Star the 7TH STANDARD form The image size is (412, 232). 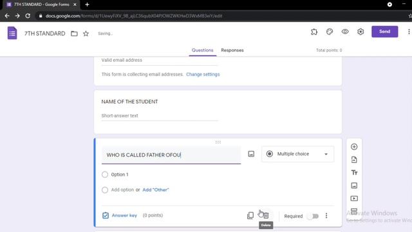[x=86, y=34]
